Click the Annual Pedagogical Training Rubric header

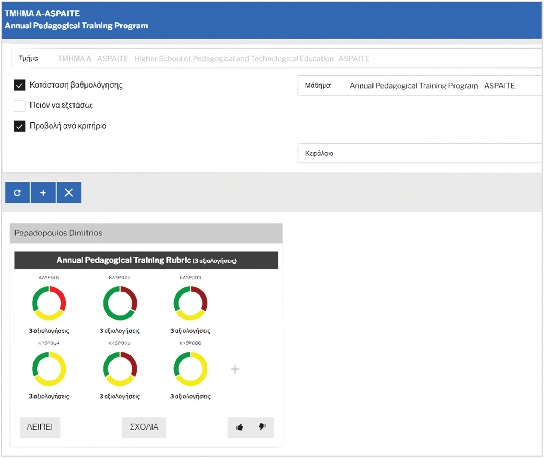(146, 260)
